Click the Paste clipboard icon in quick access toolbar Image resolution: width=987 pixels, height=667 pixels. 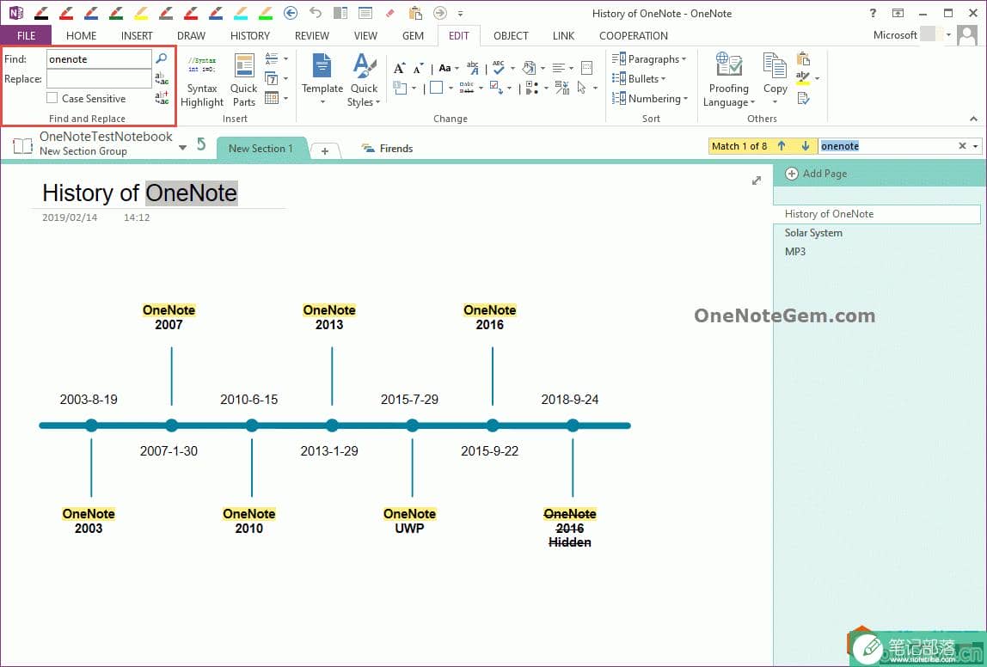(414, 13)
